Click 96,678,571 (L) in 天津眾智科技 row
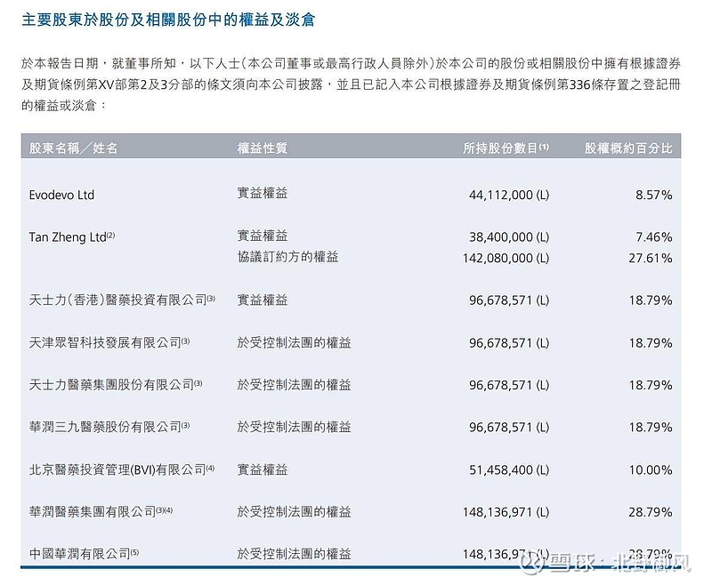Viewport: 712px width, 585px height. (x=508, y=342)
